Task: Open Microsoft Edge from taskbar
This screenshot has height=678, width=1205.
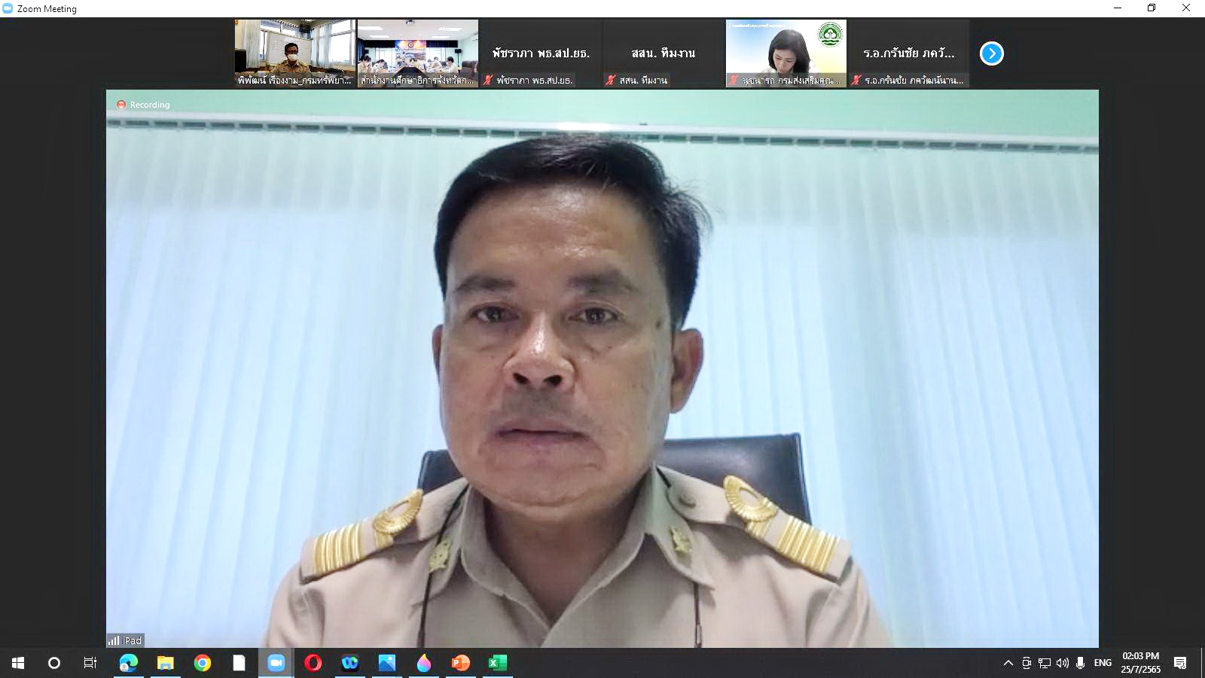Action: point(129,663)
